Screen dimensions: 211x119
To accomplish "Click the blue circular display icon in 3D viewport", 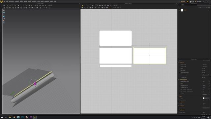I will tap(4, 13).
